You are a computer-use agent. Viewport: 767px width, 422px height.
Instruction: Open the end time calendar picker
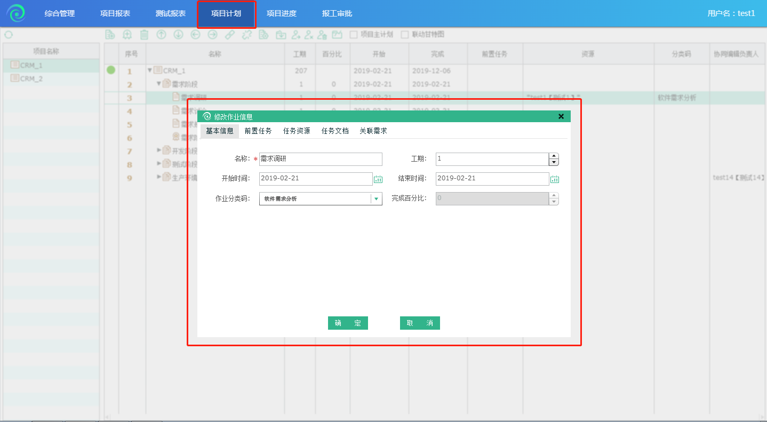(x=555, y=179)
